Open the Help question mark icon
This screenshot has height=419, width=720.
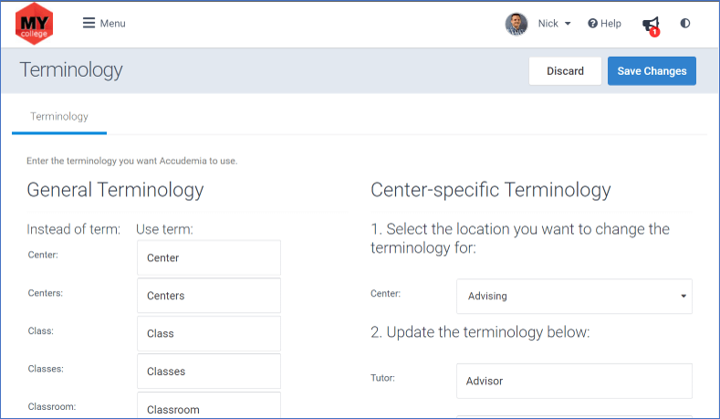(592, 24)
